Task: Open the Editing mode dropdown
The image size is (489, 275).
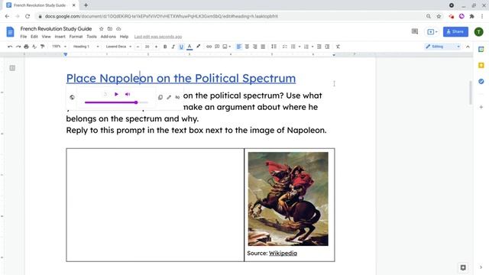Action: tap(443, 47)
